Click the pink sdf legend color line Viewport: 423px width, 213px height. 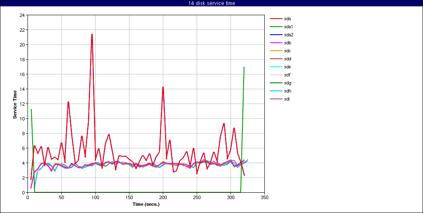point(276,75)
